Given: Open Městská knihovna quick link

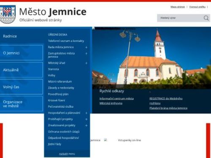Looking at the screenshot, I should pyautogui.click(x=111, y=103).
